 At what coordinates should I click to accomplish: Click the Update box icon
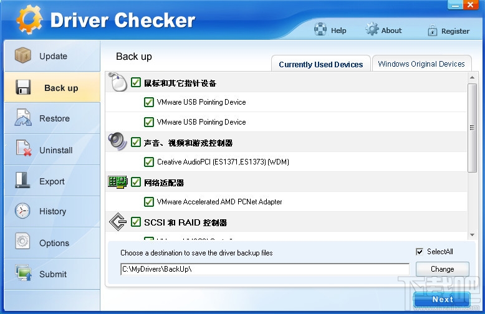(23, 55)
